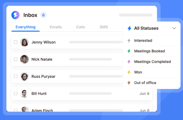The width and height of the screenshot is (183, 120).
Task: Click the All Statuses label
Action: (146, 28)
